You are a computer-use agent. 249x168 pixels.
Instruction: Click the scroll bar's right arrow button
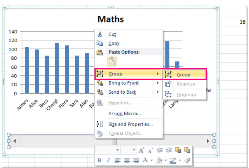[208, 141]
